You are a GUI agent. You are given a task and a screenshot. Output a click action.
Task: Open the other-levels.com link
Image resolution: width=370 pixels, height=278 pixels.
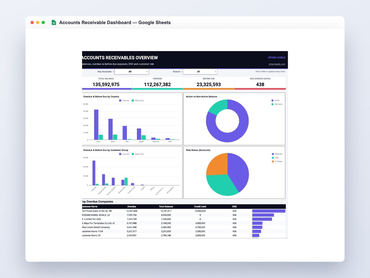click(277, 64)
